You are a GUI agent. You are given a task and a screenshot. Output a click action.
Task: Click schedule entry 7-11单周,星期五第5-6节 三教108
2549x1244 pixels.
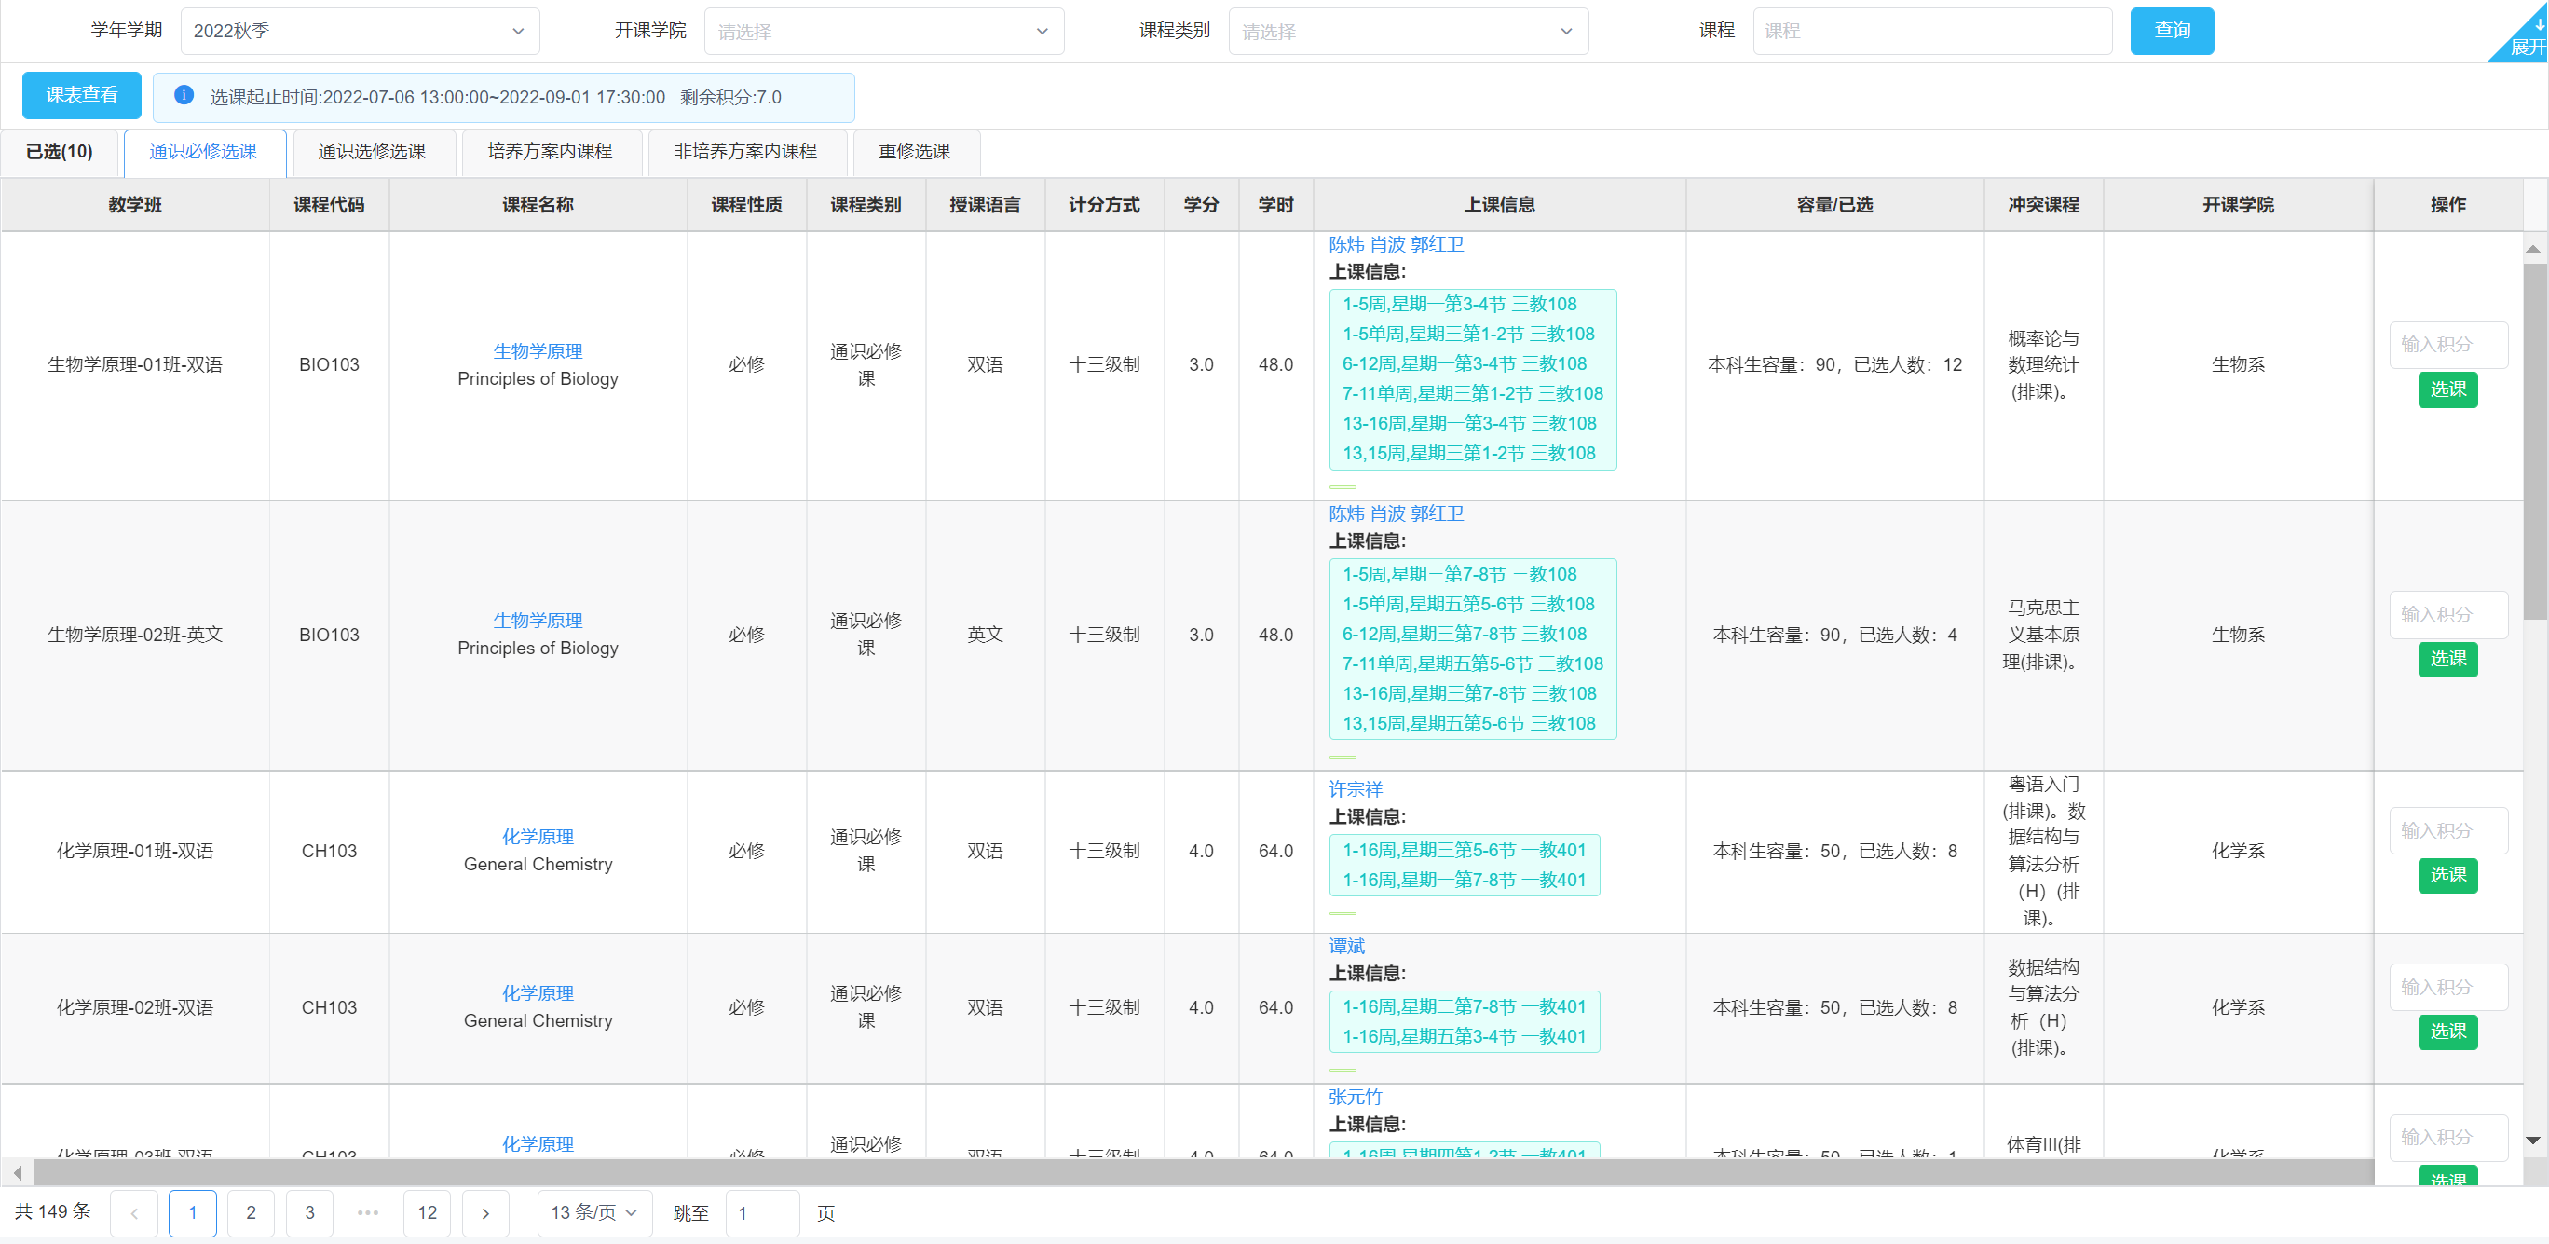point(1472,664)
